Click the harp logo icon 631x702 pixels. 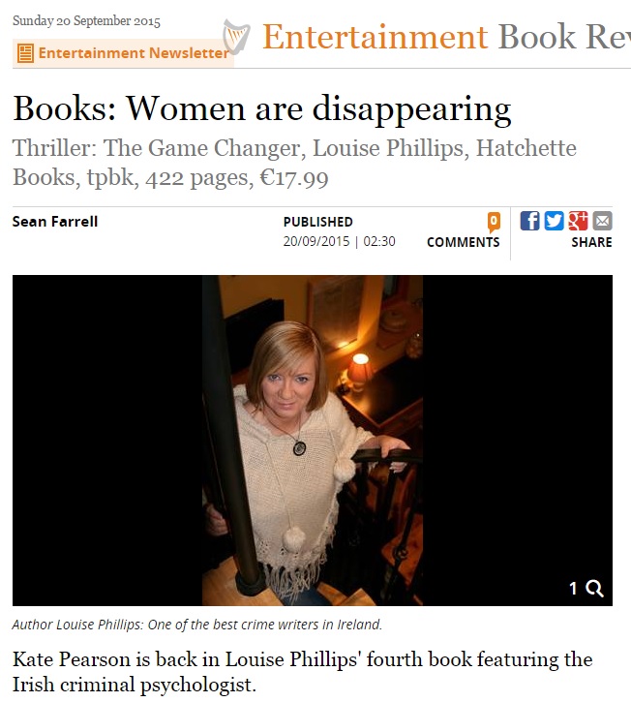coord(236,37)
